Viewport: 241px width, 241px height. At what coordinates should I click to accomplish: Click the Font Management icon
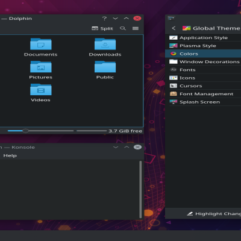[174, 94]
